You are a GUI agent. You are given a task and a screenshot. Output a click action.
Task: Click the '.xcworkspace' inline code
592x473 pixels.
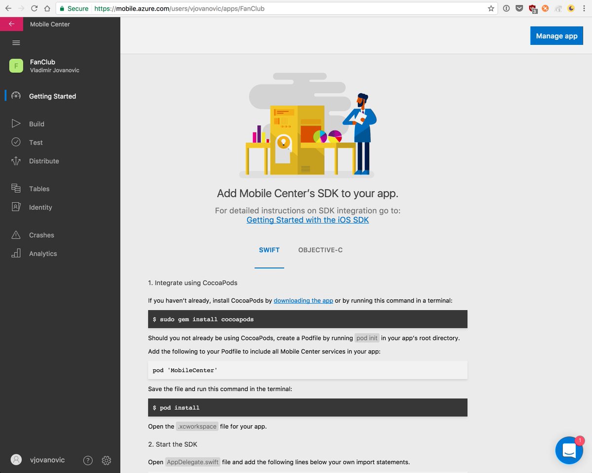point(197,426)
